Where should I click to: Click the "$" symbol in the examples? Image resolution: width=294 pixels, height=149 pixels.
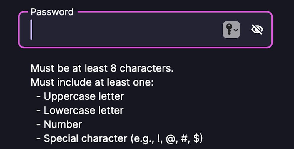(x=196, y=139)
